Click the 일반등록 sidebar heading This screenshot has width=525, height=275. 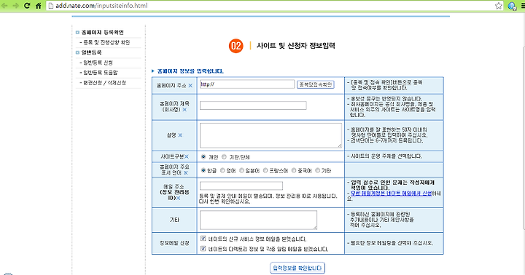(x=91, y=52)
